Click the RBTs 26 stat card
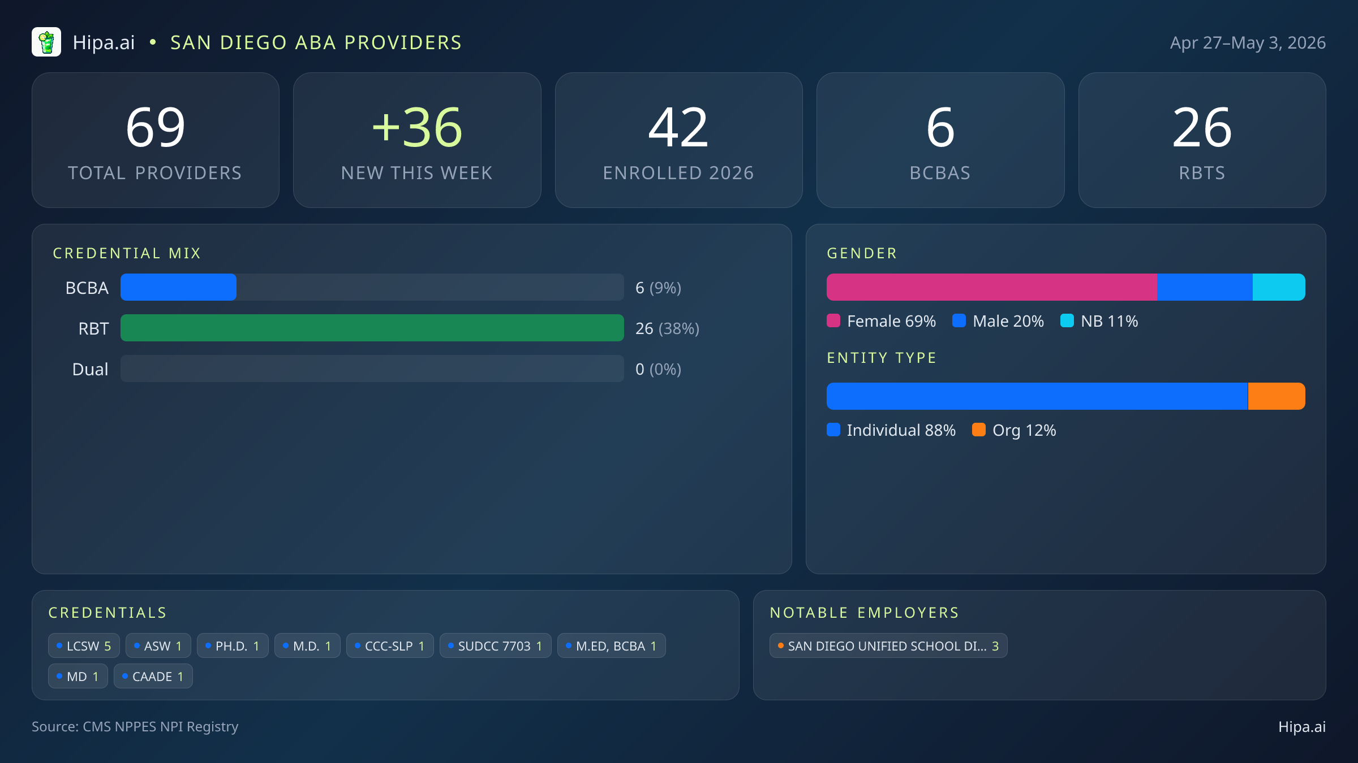The width and height of the screenshot is (1358, 763). coord(1202,140)
